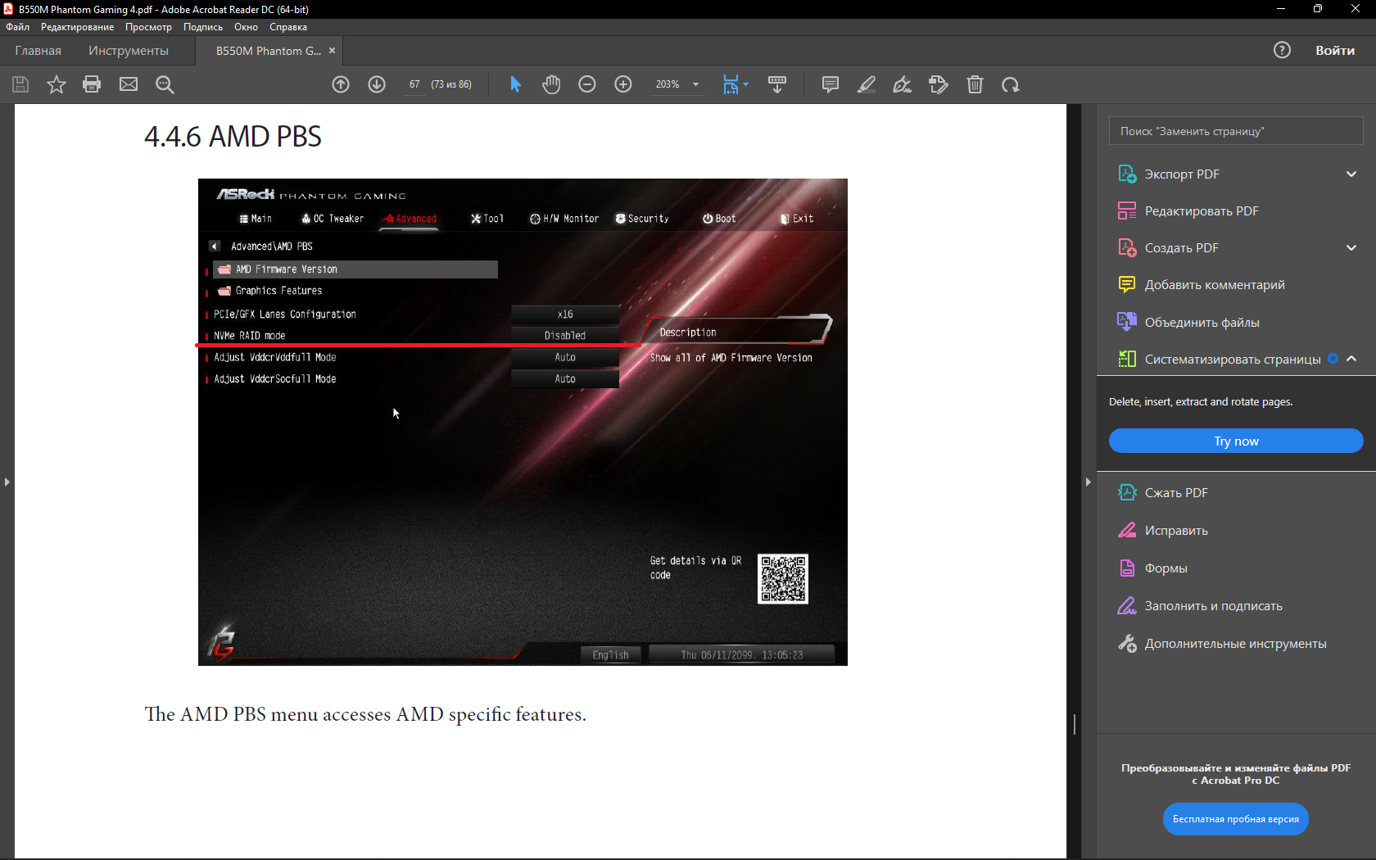Send file by email envelope icon

129,84
